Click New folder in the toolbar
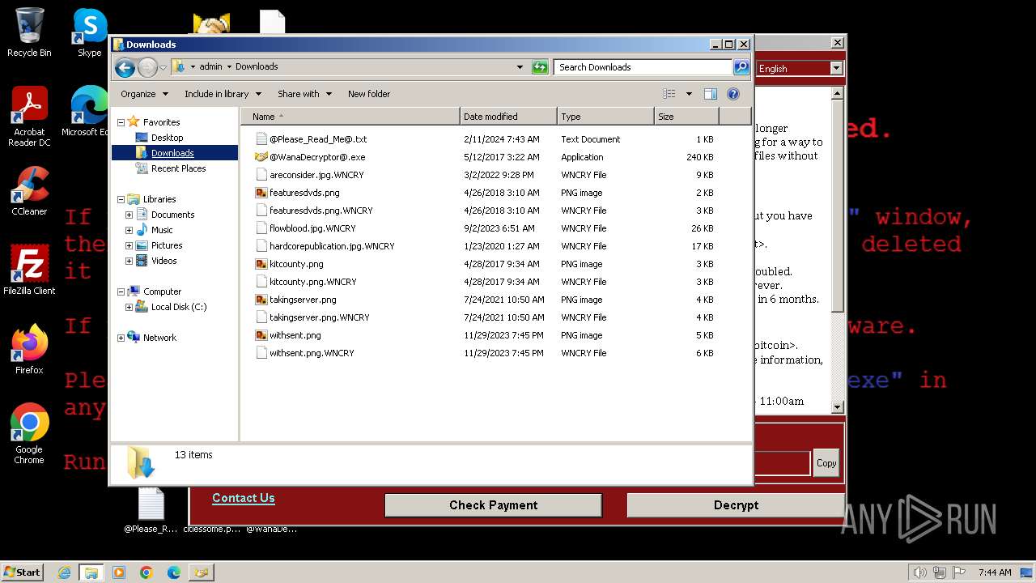The width and height of the screenshot is (1036, 583). 369,94
